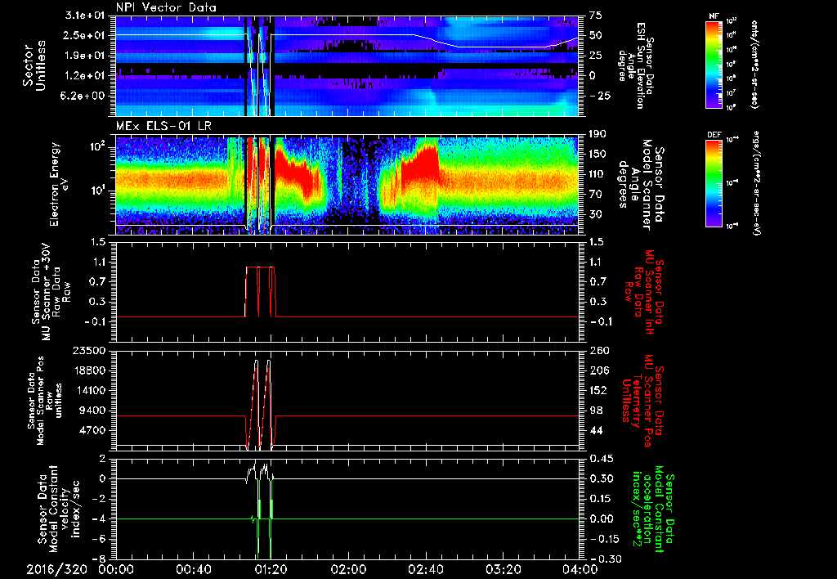This screenshot has width=837, height=579.
Task: Click the "DEF" color bar label
Action: (714, 135)
